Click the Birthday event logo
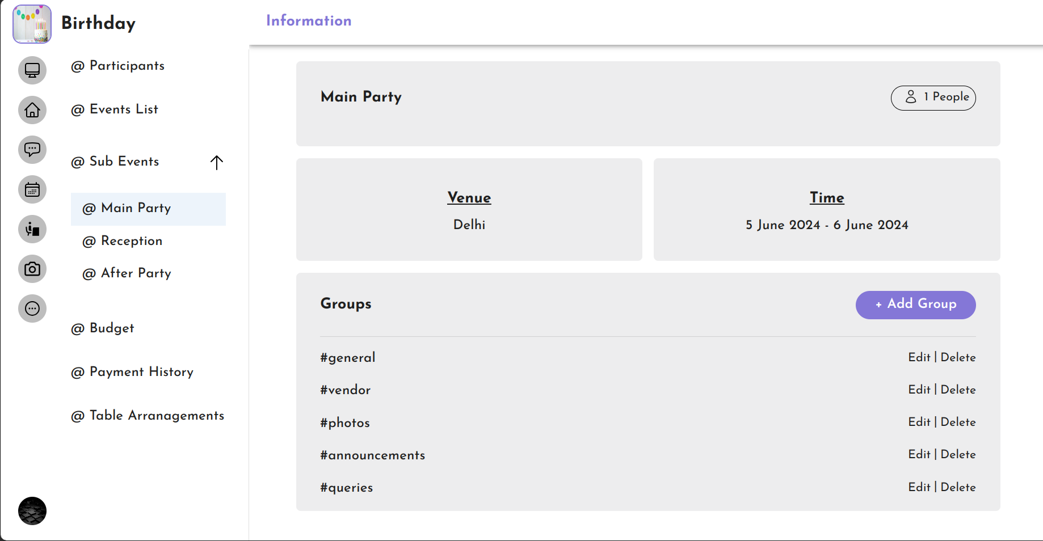The image size is (1043, 541). pos(32,24)
